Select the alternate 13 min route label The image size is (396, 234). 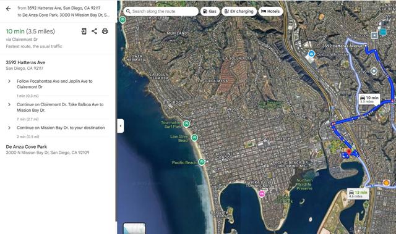coord(358,194)
